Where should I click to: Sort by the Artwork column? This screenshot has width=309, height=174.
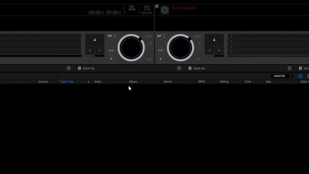[x=43, y=82]
